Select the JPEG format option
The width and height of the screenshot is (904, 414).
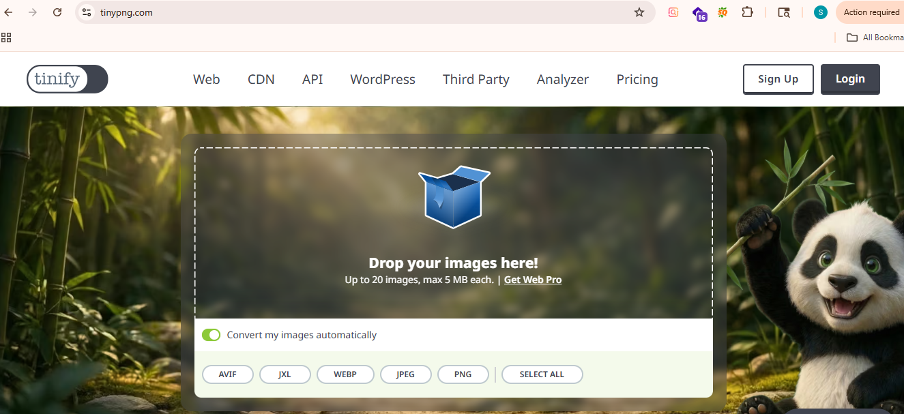click(x=406, y=374)
